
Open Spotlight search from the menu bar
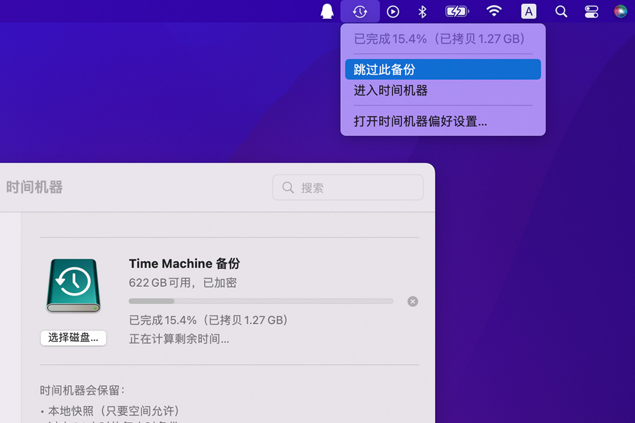(x=561, y=11)
